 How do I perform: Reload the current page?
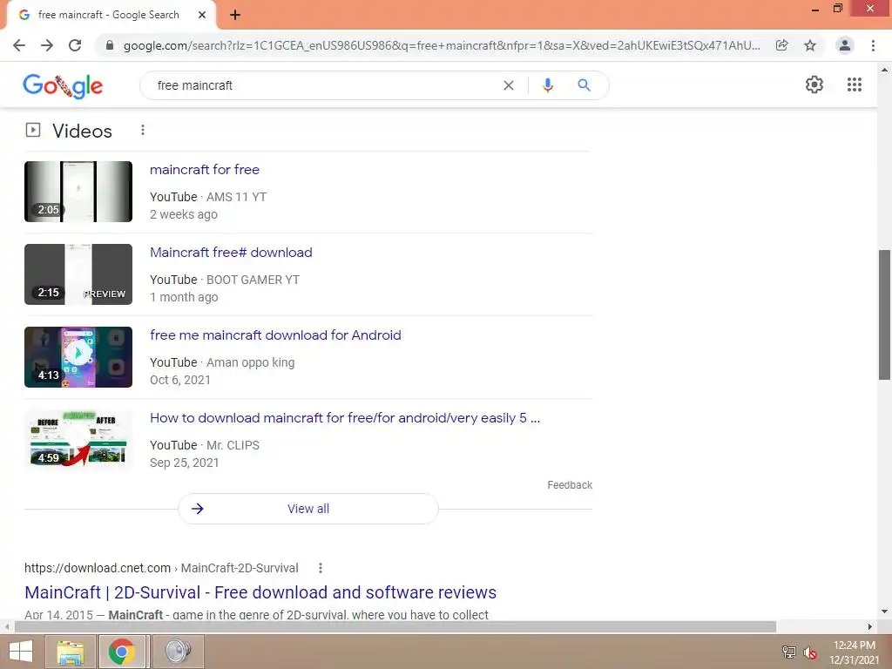click(75, 45)
